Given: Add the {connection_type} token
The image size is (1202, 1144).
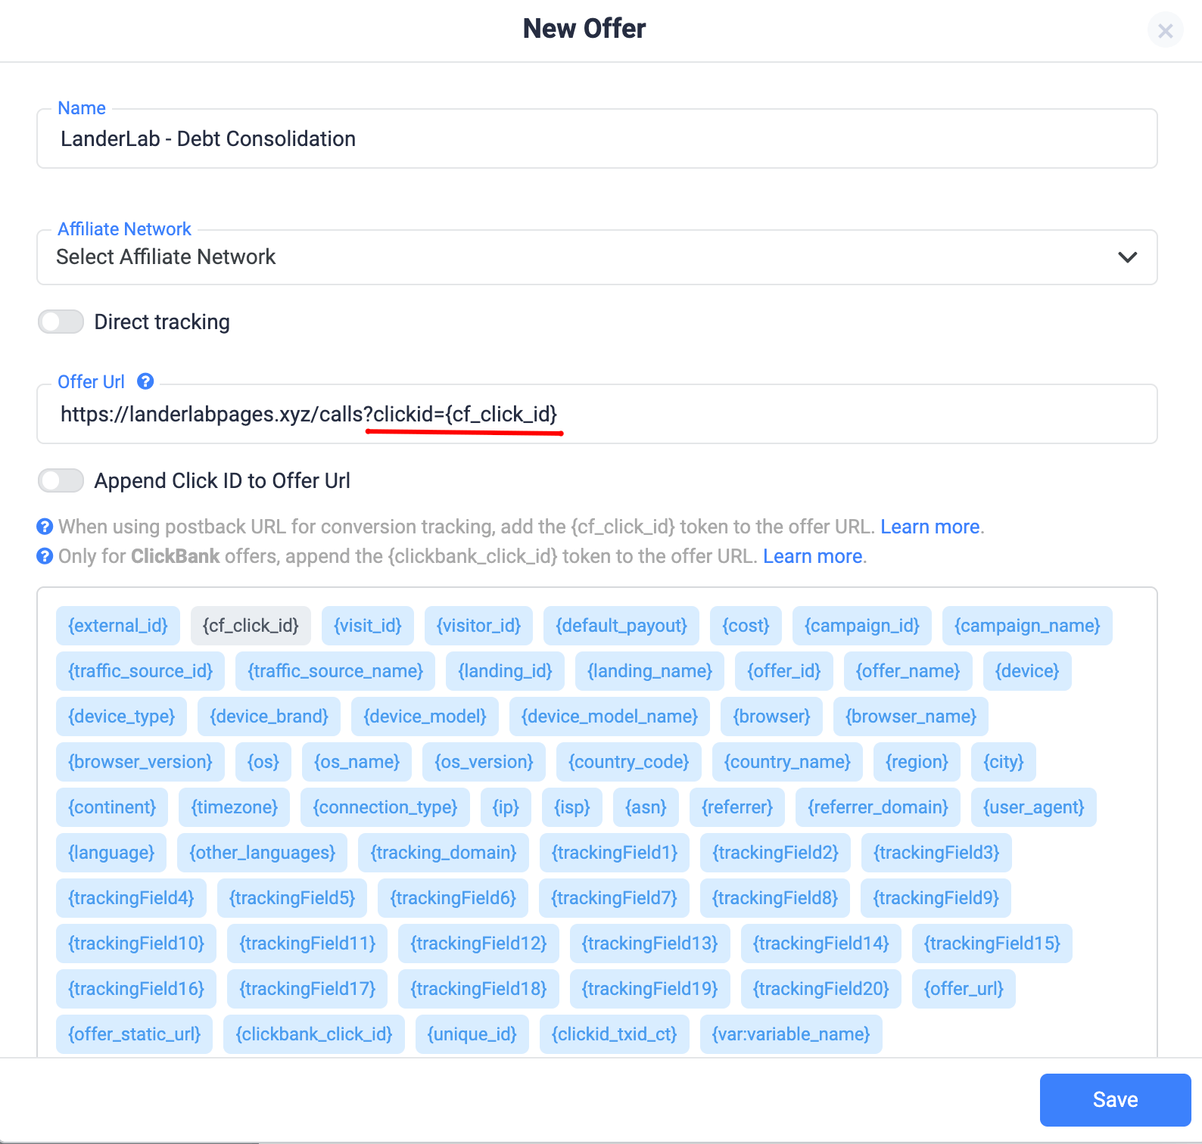Looking at the screenshot, I should click(385, 807).
